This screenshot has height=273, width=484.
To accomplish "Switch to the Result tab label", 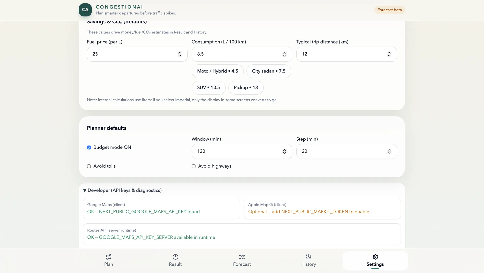I will point(175,264).
